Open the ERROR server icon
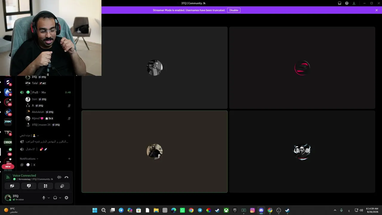Image resolution: width=382 pixels, height=215 pixels. [x=8, y=142]
